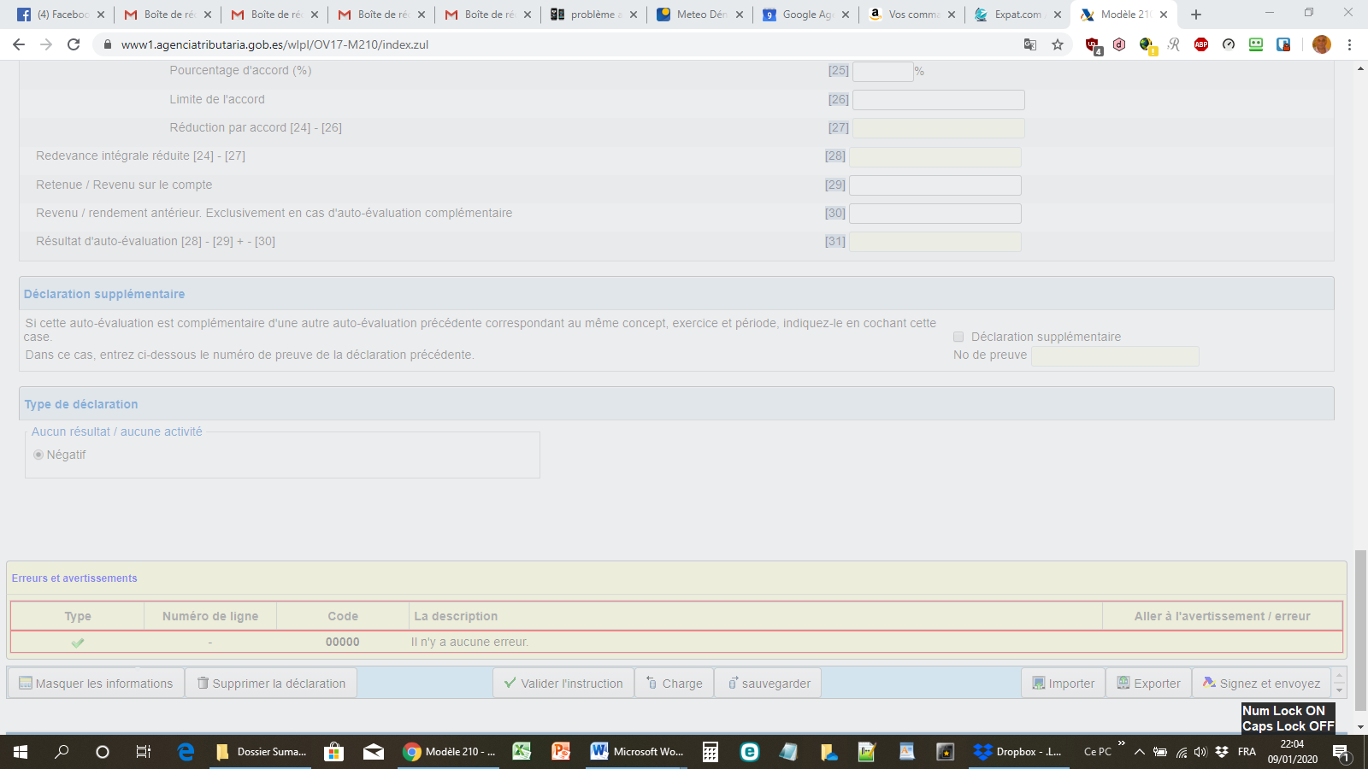Screen dimensions: 1368x769
Task: Reload the page with the refresh icon
Action: 74,44
